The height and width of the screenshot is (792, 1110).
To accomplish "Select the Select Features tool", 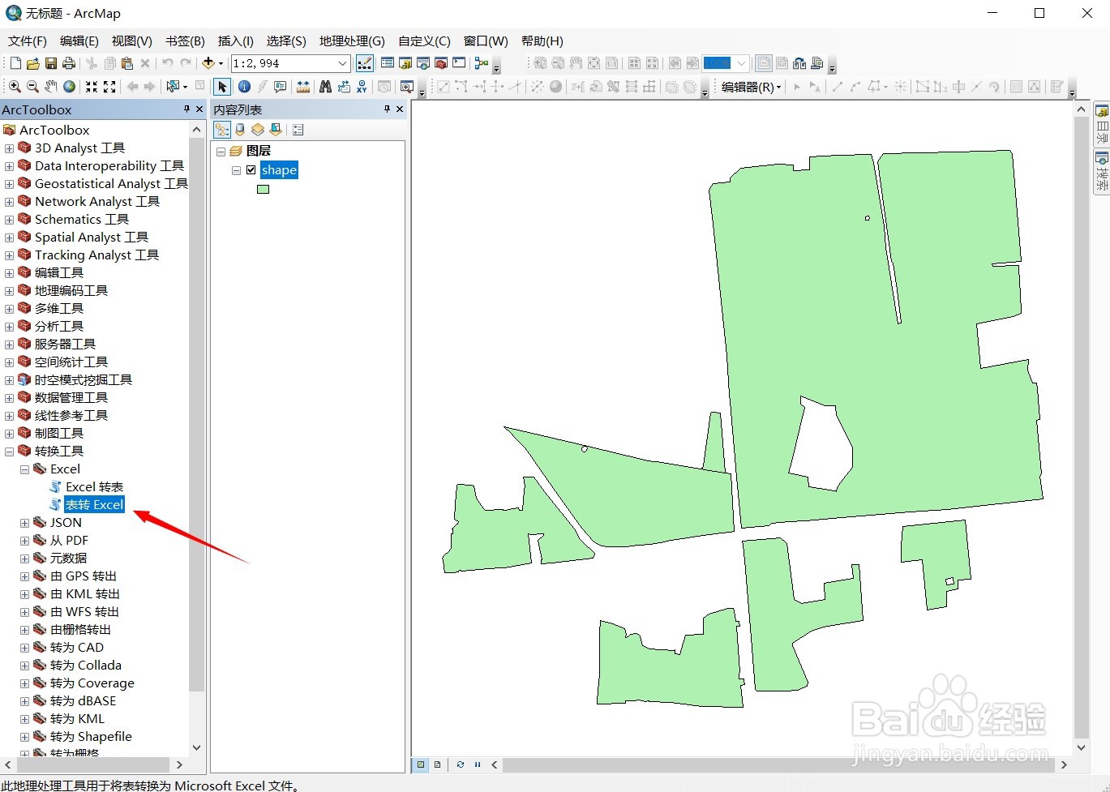I will [x=173, y=87].
